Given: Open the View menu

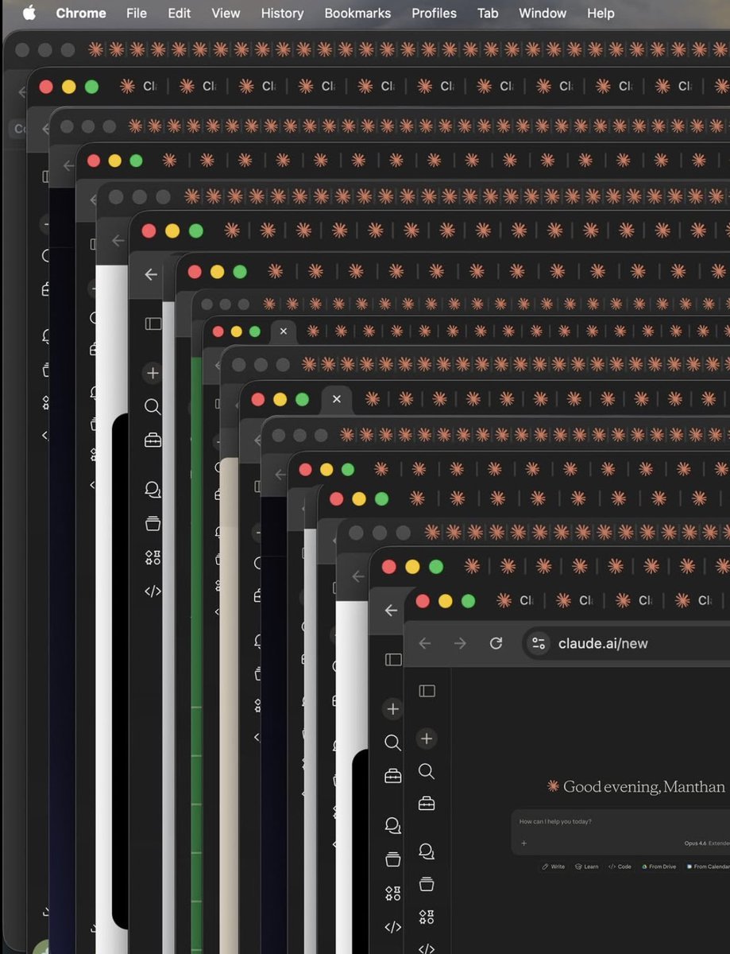Looking at the screenshot, I should (x=226, y=13).
